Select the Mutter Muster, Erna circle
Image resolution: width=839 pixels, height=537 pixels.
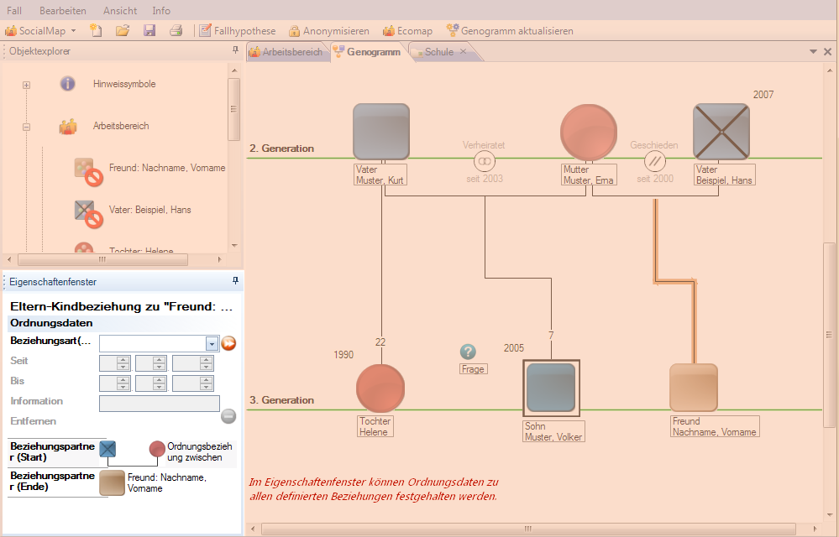[589, 132]
